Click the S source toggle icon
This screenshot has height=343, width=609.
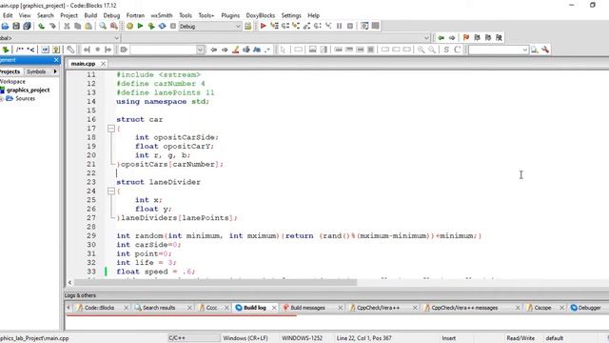pos(446,50)
